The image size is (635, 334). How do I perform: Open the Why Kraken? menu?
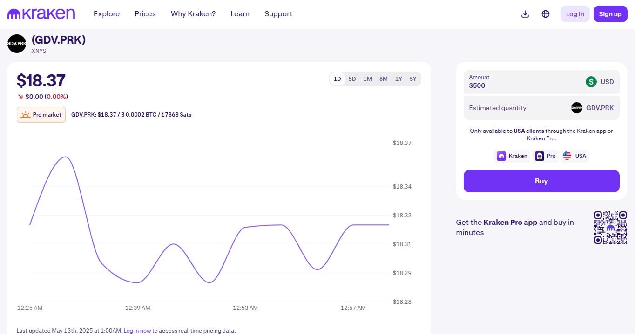[x=193, y=14]
